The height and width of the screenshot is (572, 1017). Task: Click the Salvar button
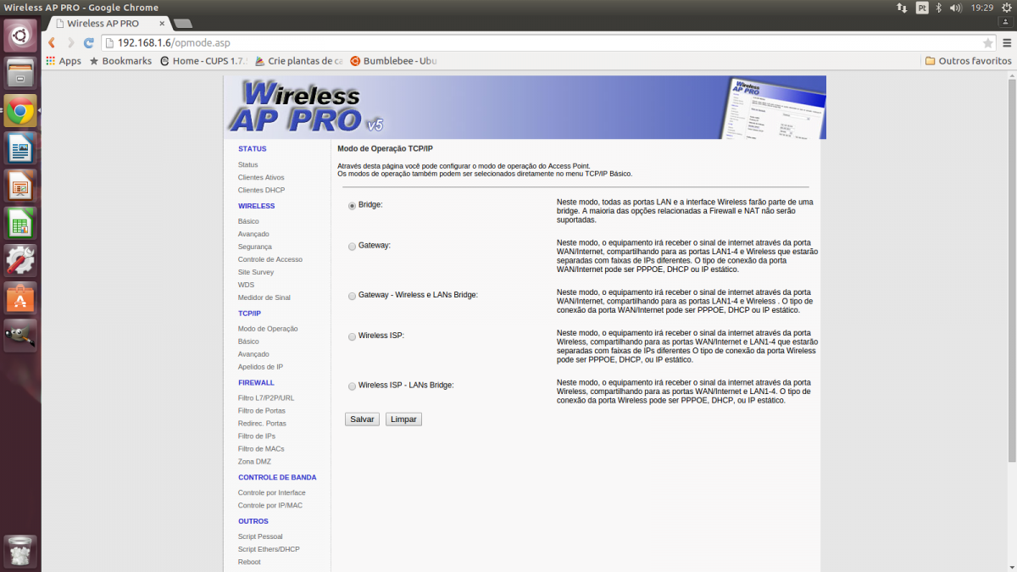click(362, 419)
